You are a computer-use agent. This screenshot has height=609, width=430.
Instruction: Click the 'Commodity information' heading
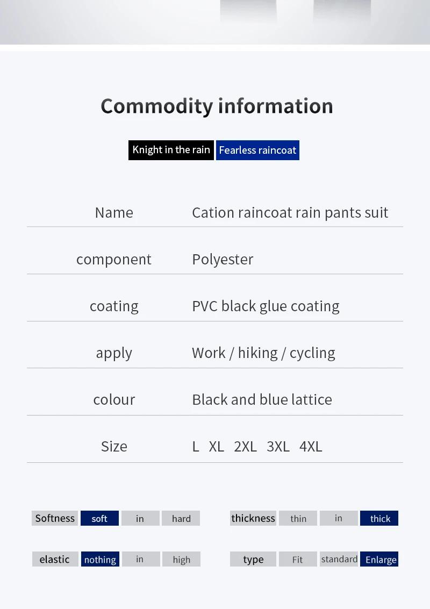(217, 106)
